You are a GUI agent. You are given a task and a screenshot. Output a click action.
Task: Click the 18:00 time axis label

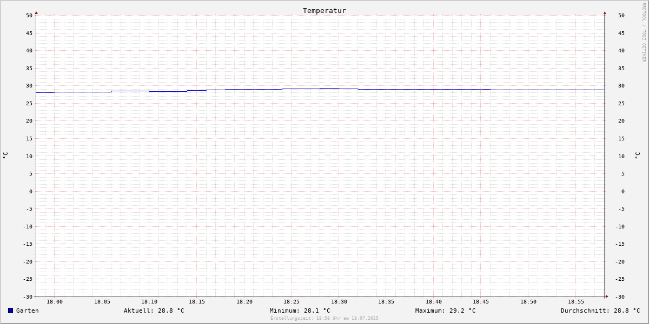55,302
